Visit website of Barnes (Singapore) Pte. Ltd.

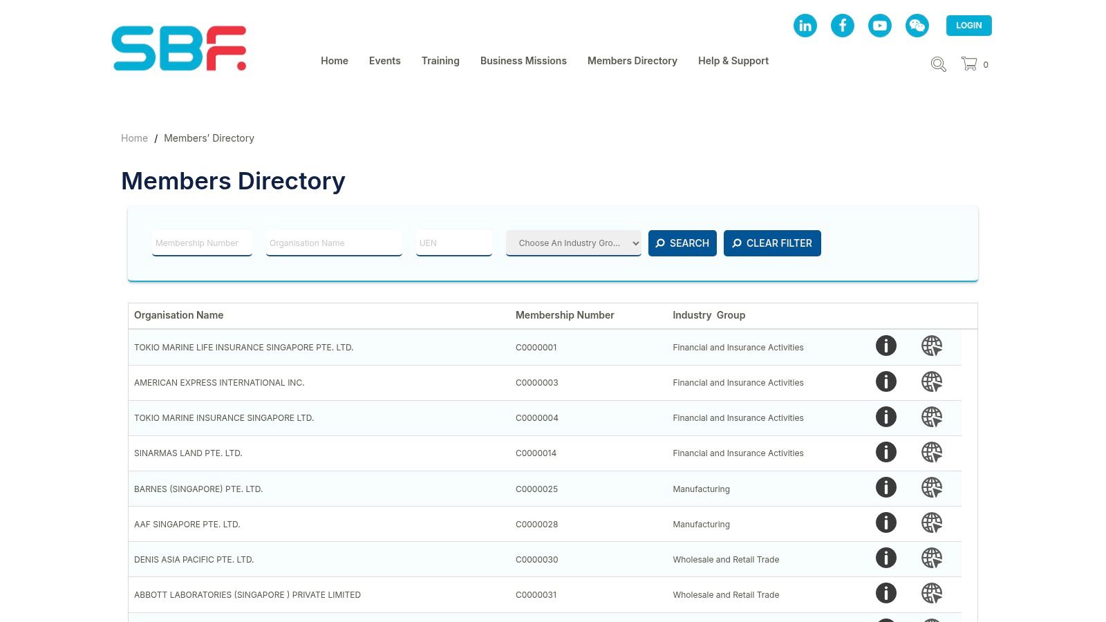(932, 487)
